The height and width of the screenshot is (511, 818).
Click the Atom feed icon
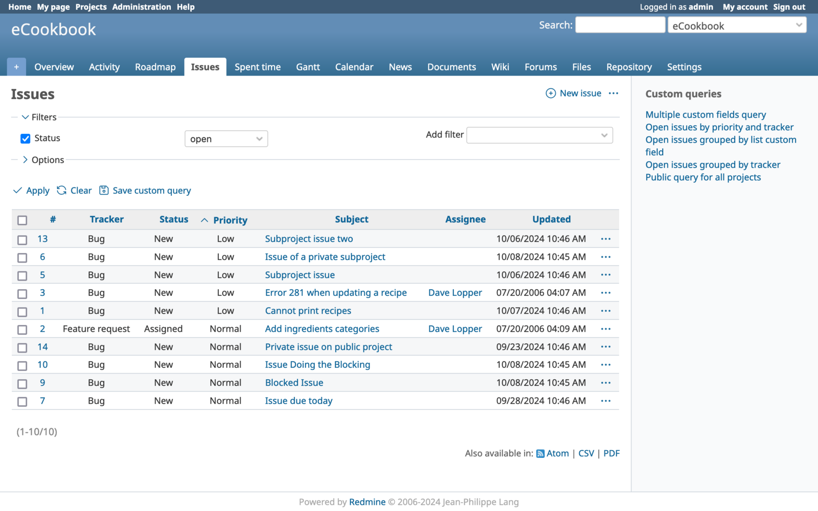click(x=540, y=453)
